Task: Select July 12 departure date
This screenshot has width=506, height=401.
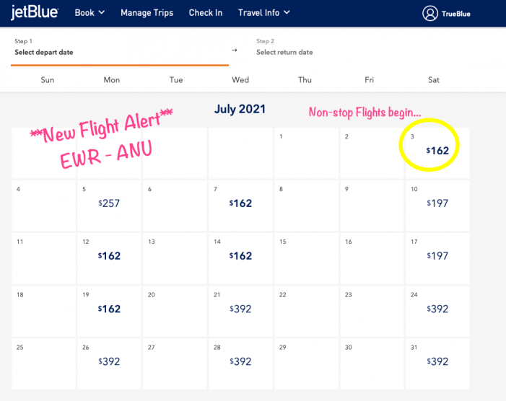Action: [x=110, y=256]
